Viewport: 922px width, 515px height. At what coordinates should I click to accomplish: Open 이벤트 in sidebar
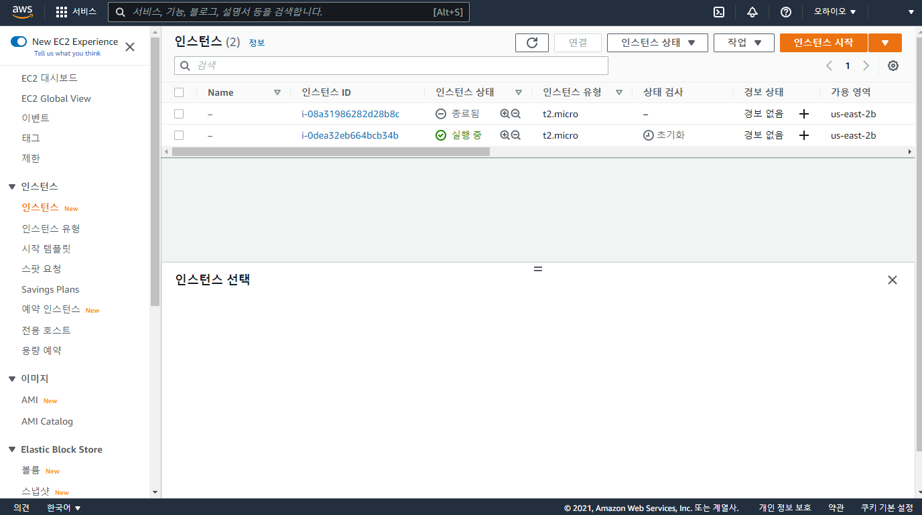36,118
